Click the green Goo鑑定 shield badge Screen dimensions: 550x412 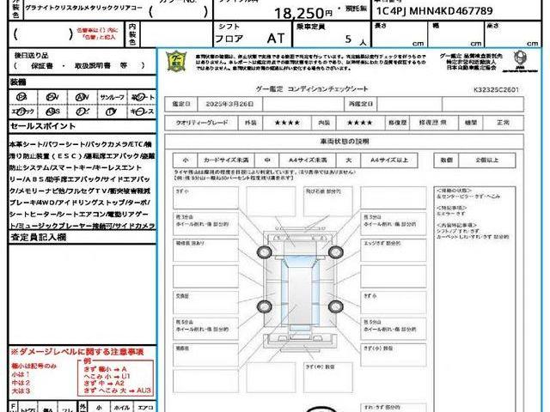pos(176,62)
